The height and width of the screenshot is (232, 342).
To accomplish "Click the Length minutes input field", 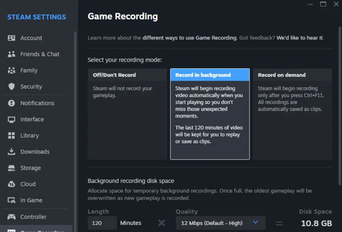I will (102, 223).
